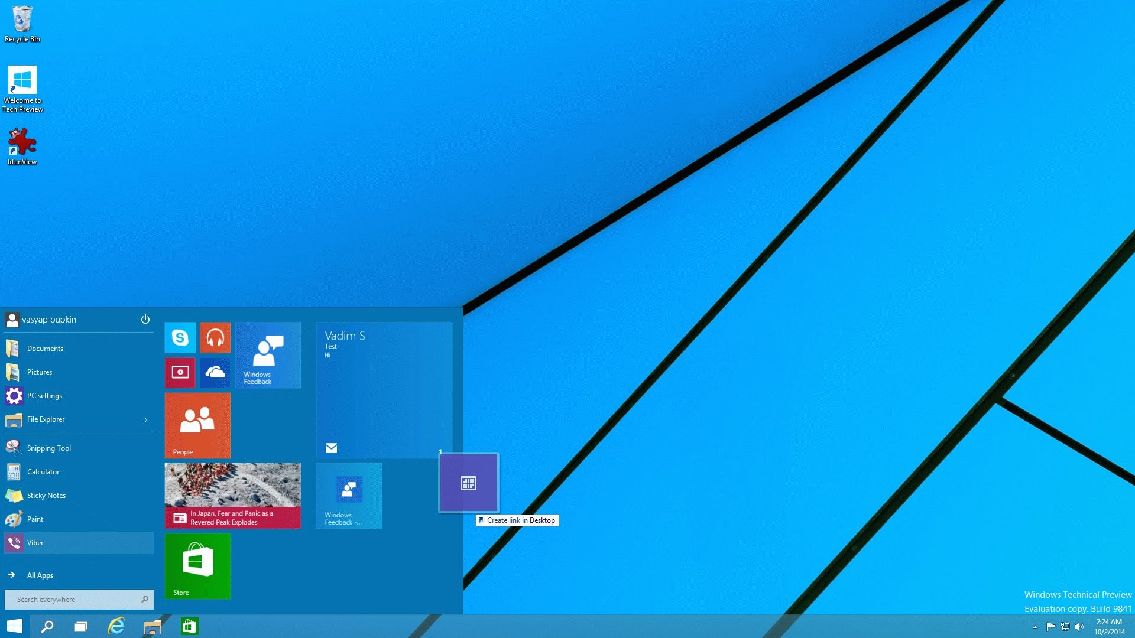Show hidden tray icons arrow
The width and height of the screenshot is (1135, 638).
coord(1035,627)
